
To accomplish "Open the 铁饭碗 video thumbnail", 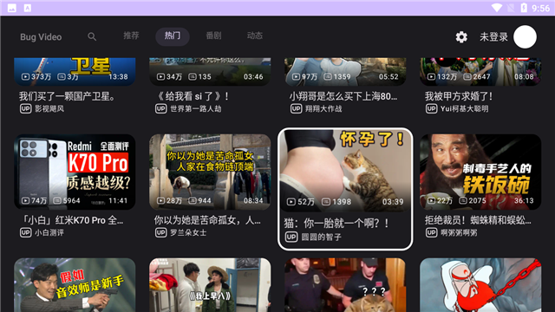I will pos(480,172).
